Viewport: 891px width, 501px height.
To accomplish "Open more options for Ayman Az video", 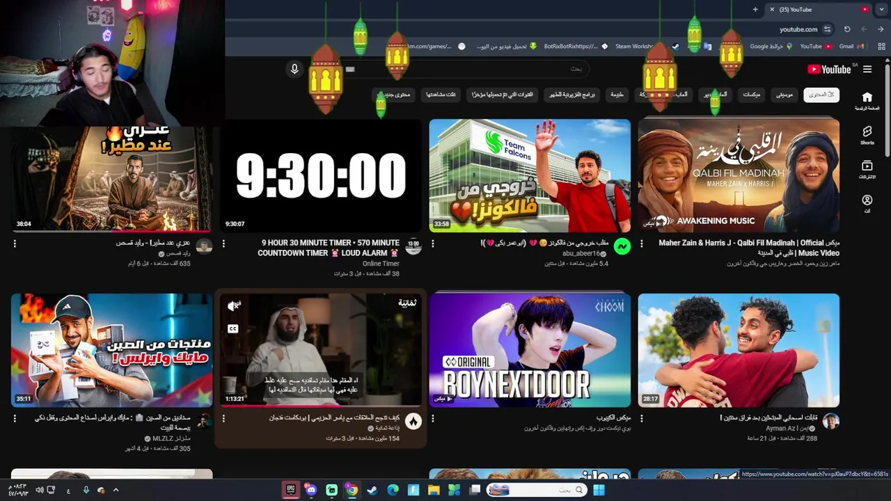I will [x=642, y=418].
